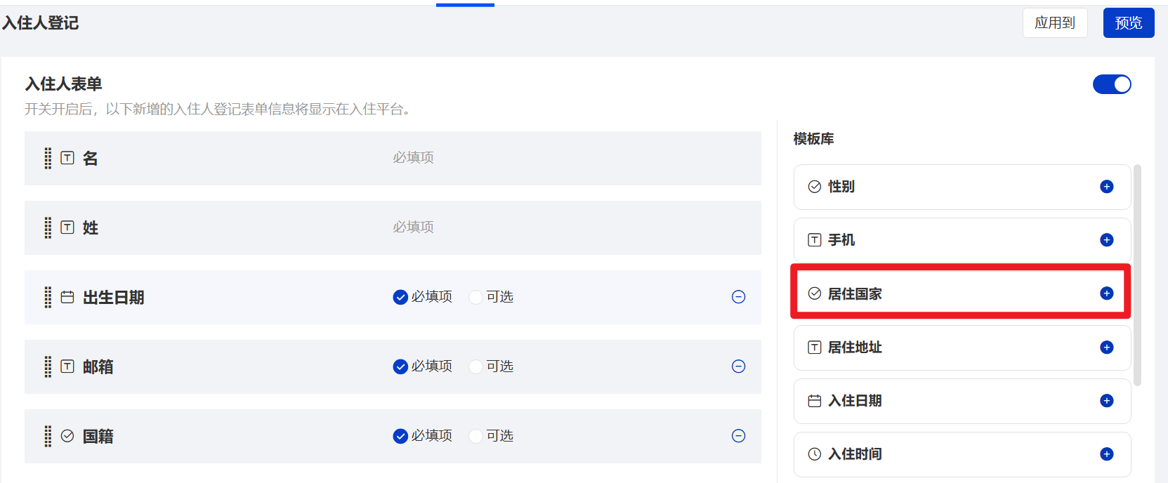Click the 应用到 button
This screenshot has width=1168, height=483.
click(x=1054, y=23)
